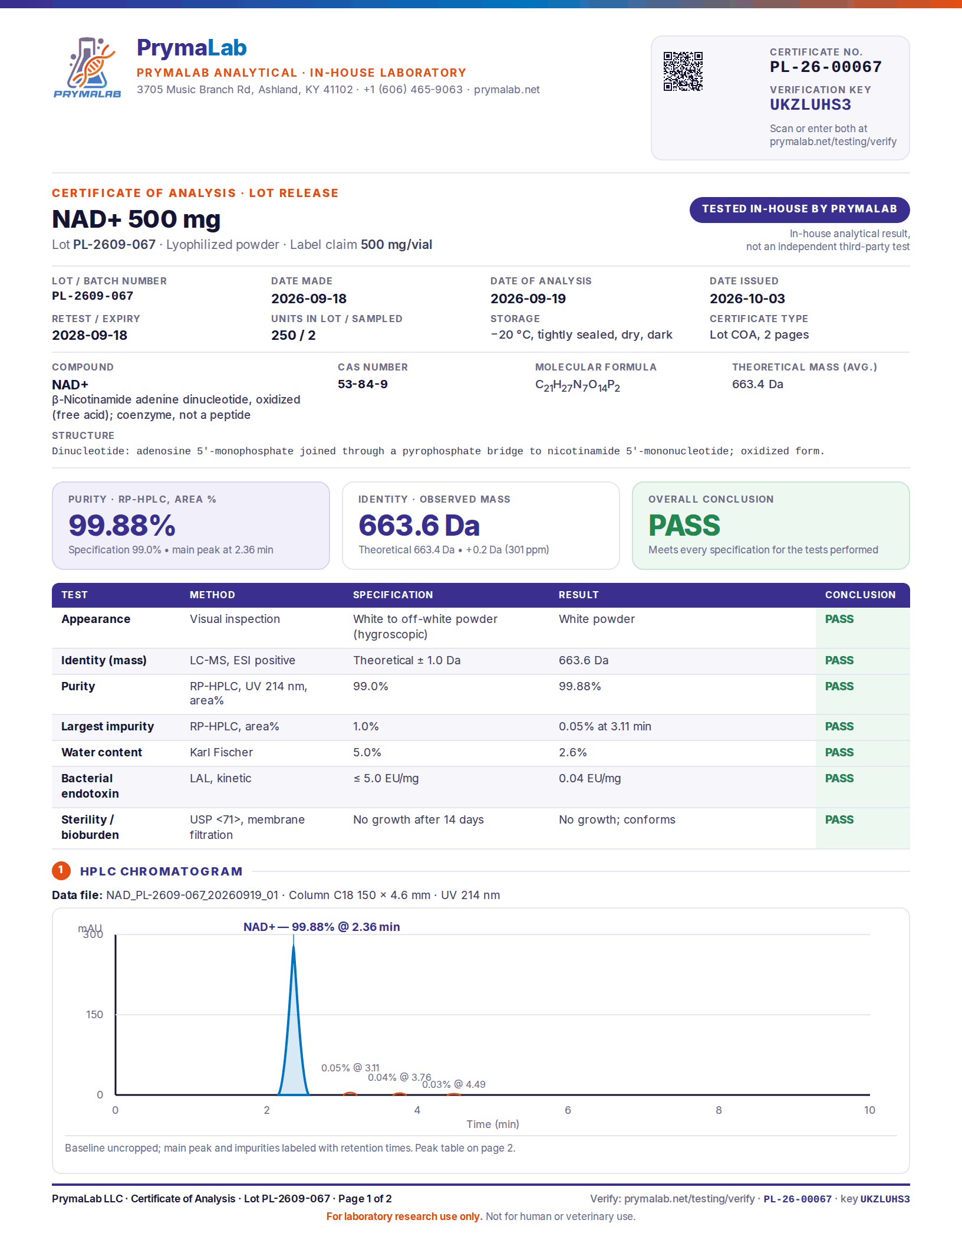This screenshot has height=1246, width=962.
Task: Open the prymalab.net/testing/verify link in the certificate box
Action: tap(833, 142)
